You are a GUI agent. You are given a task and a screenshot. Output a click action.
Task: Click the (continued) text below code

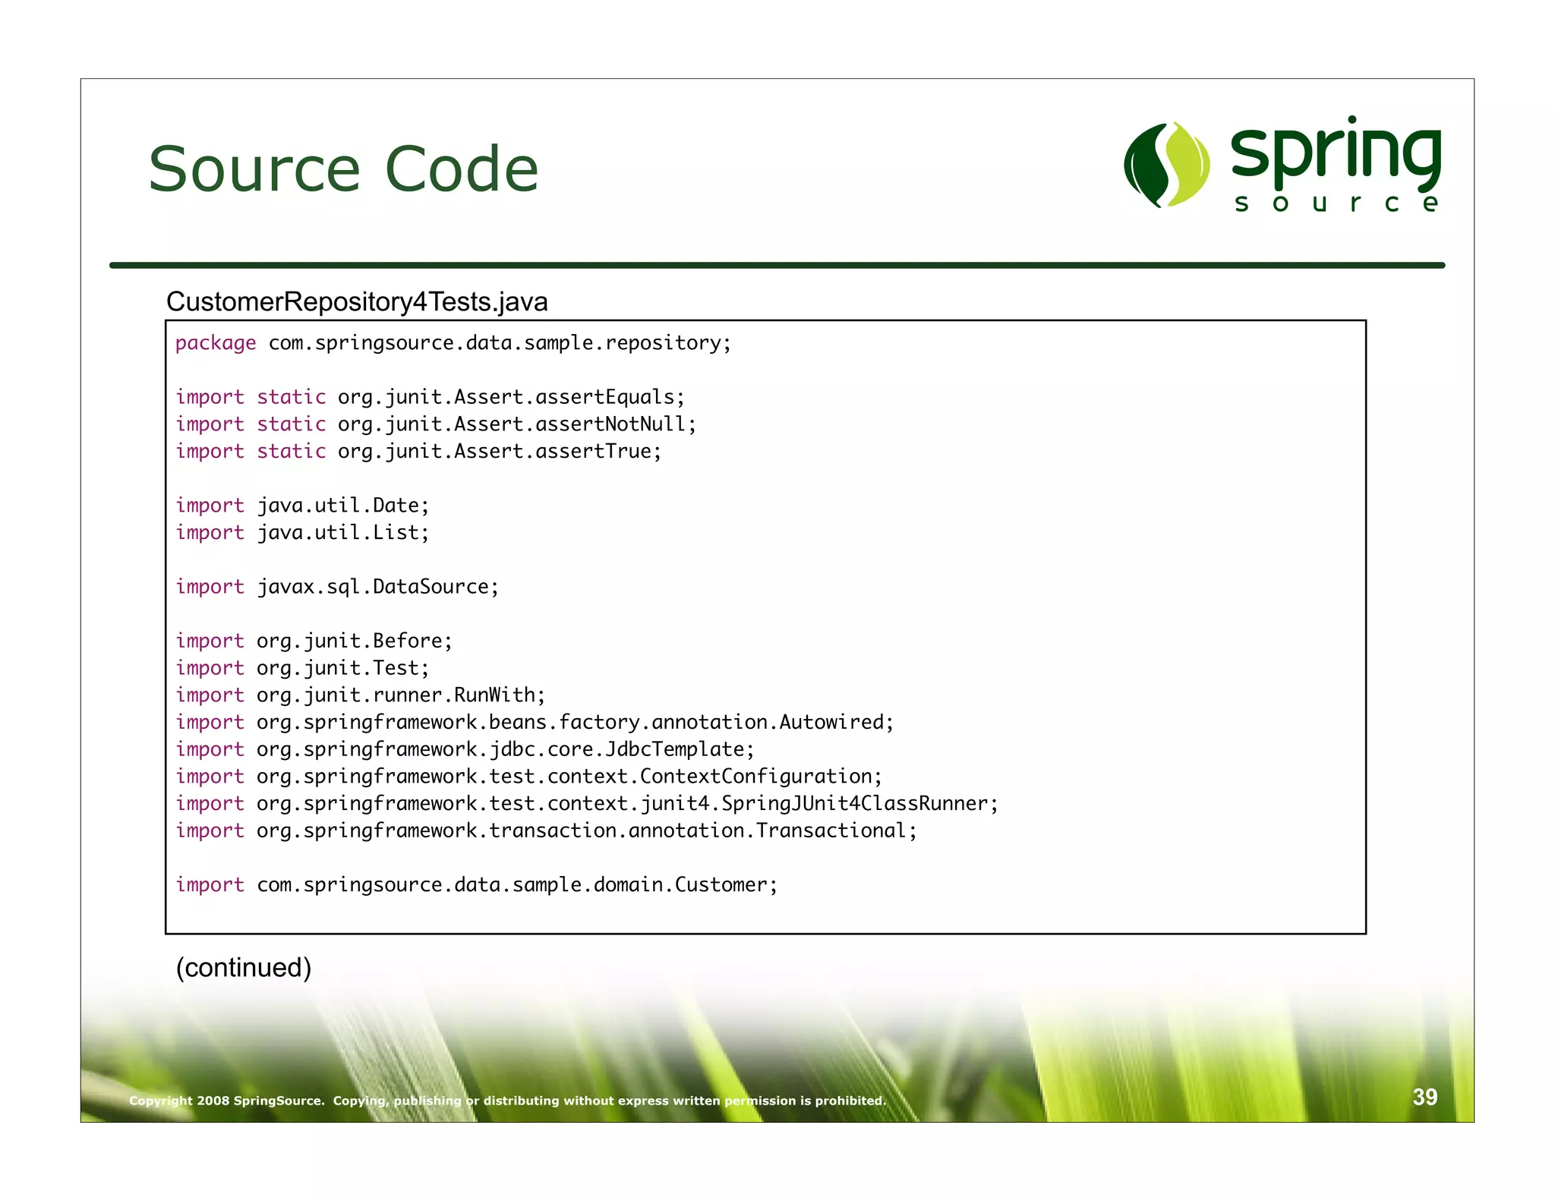click(244, 968)
